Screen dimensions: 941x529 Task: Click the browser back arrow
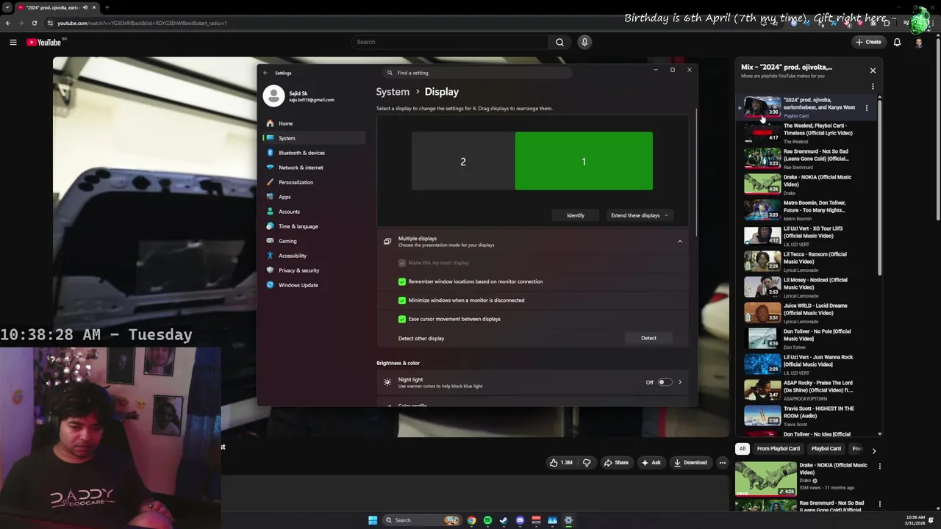coord(8,23)
